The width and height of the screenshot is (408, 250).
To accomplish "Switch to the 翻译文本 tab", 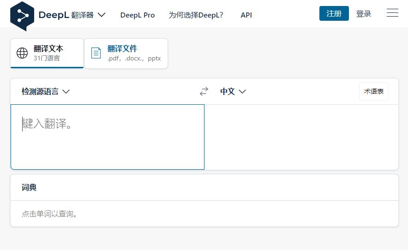I will (x=47, y=54).
